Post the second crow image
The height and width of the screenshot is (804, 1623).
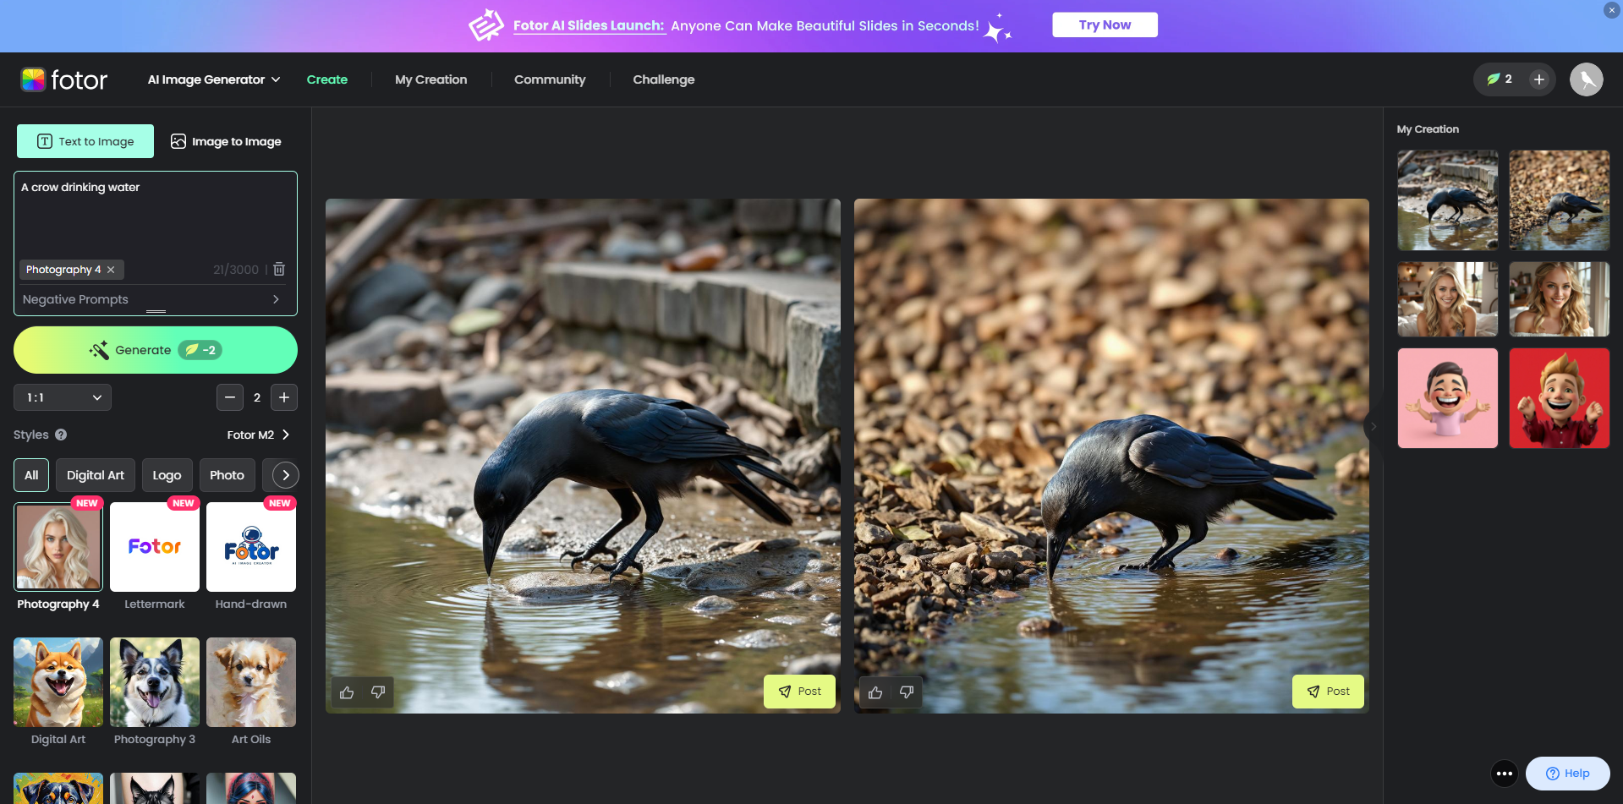1328,692
